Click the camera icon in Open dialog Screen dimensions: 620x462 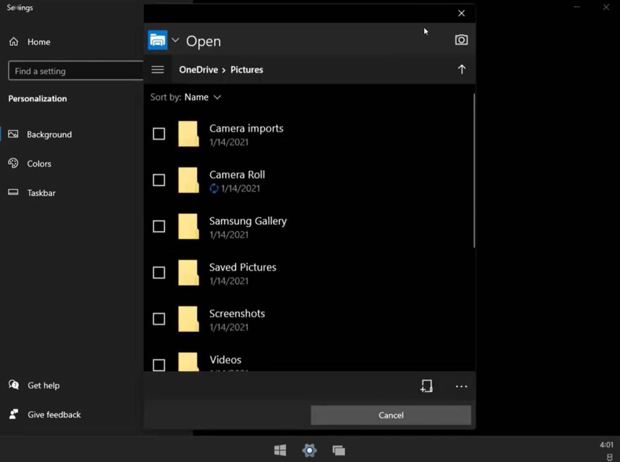[461, 40]
